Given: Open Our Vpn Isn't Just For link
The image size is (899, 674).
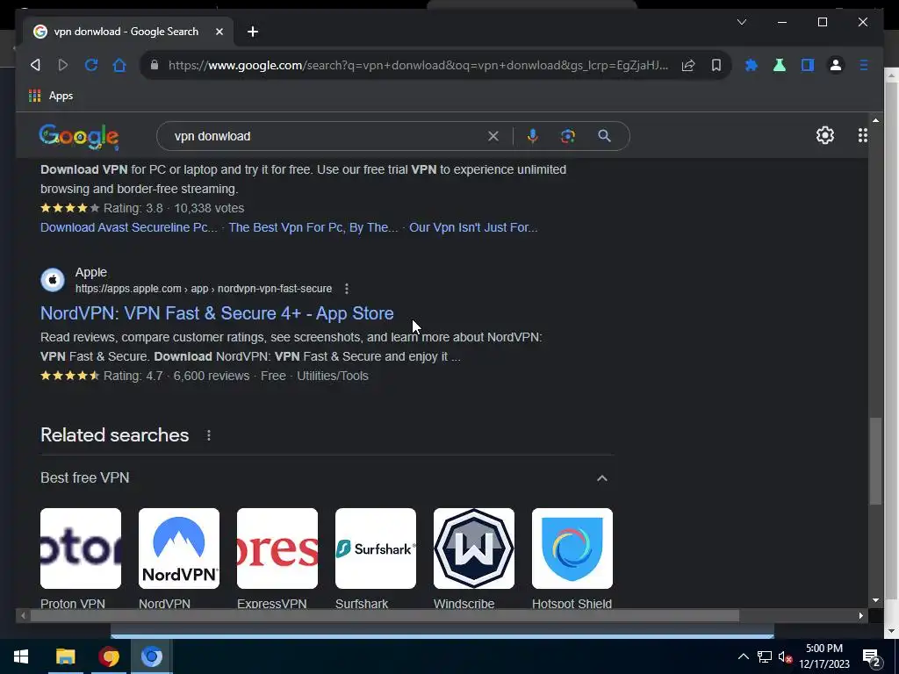Looking at the screenshot, I should click(x=473, y=227).
